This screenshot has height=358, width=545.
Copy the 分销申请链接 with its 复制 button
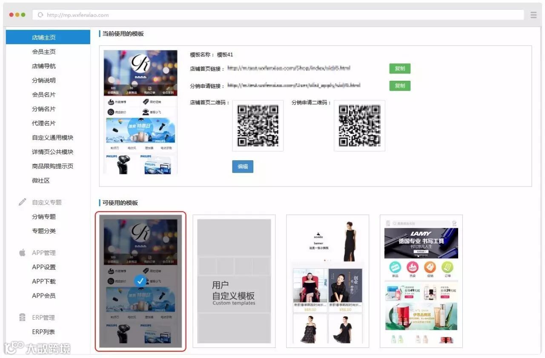click(400, 85)
